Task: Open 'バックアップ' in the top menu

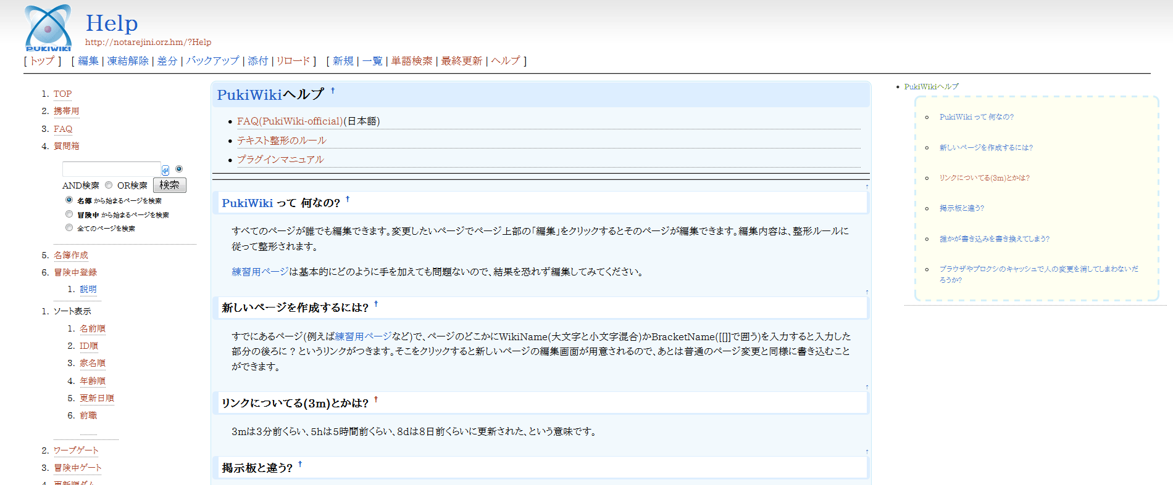Action: click(212, 61)
